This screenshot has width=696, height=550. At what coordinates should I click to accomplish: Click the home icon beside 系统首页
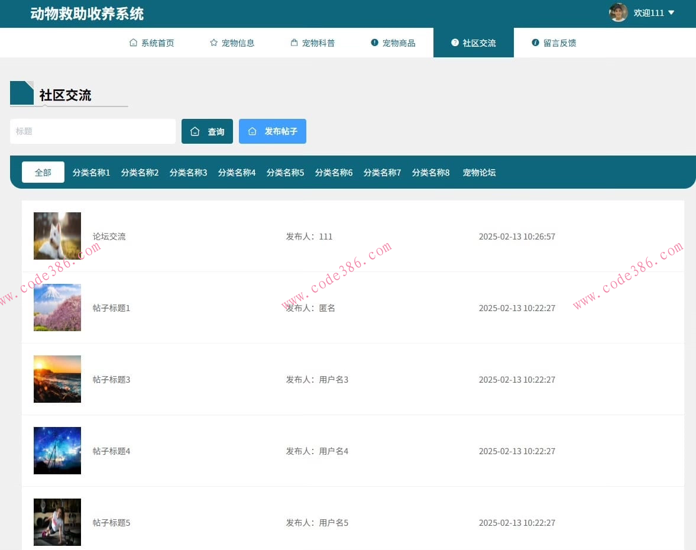click(132, 42)
